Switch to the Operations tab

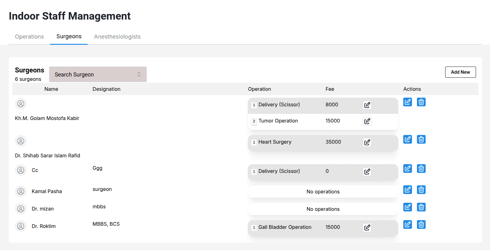(x=29, y=37)
